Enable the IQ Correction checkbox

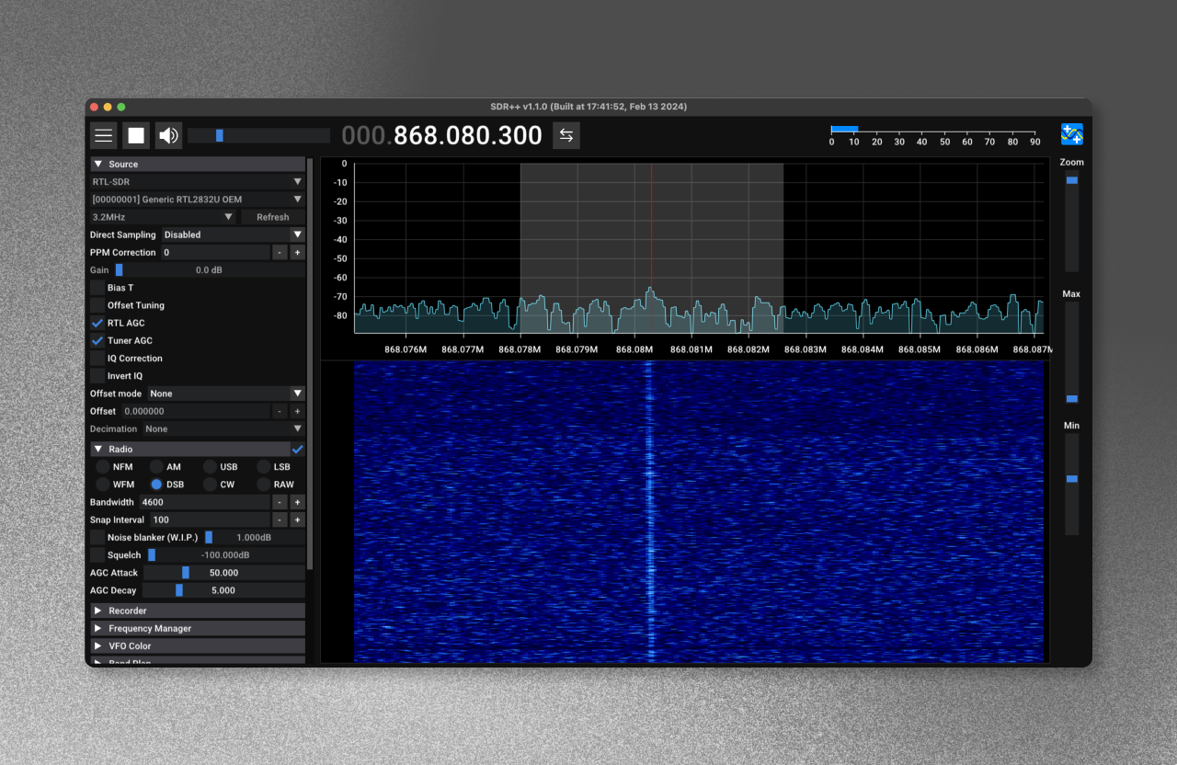(x=97, y=359)
